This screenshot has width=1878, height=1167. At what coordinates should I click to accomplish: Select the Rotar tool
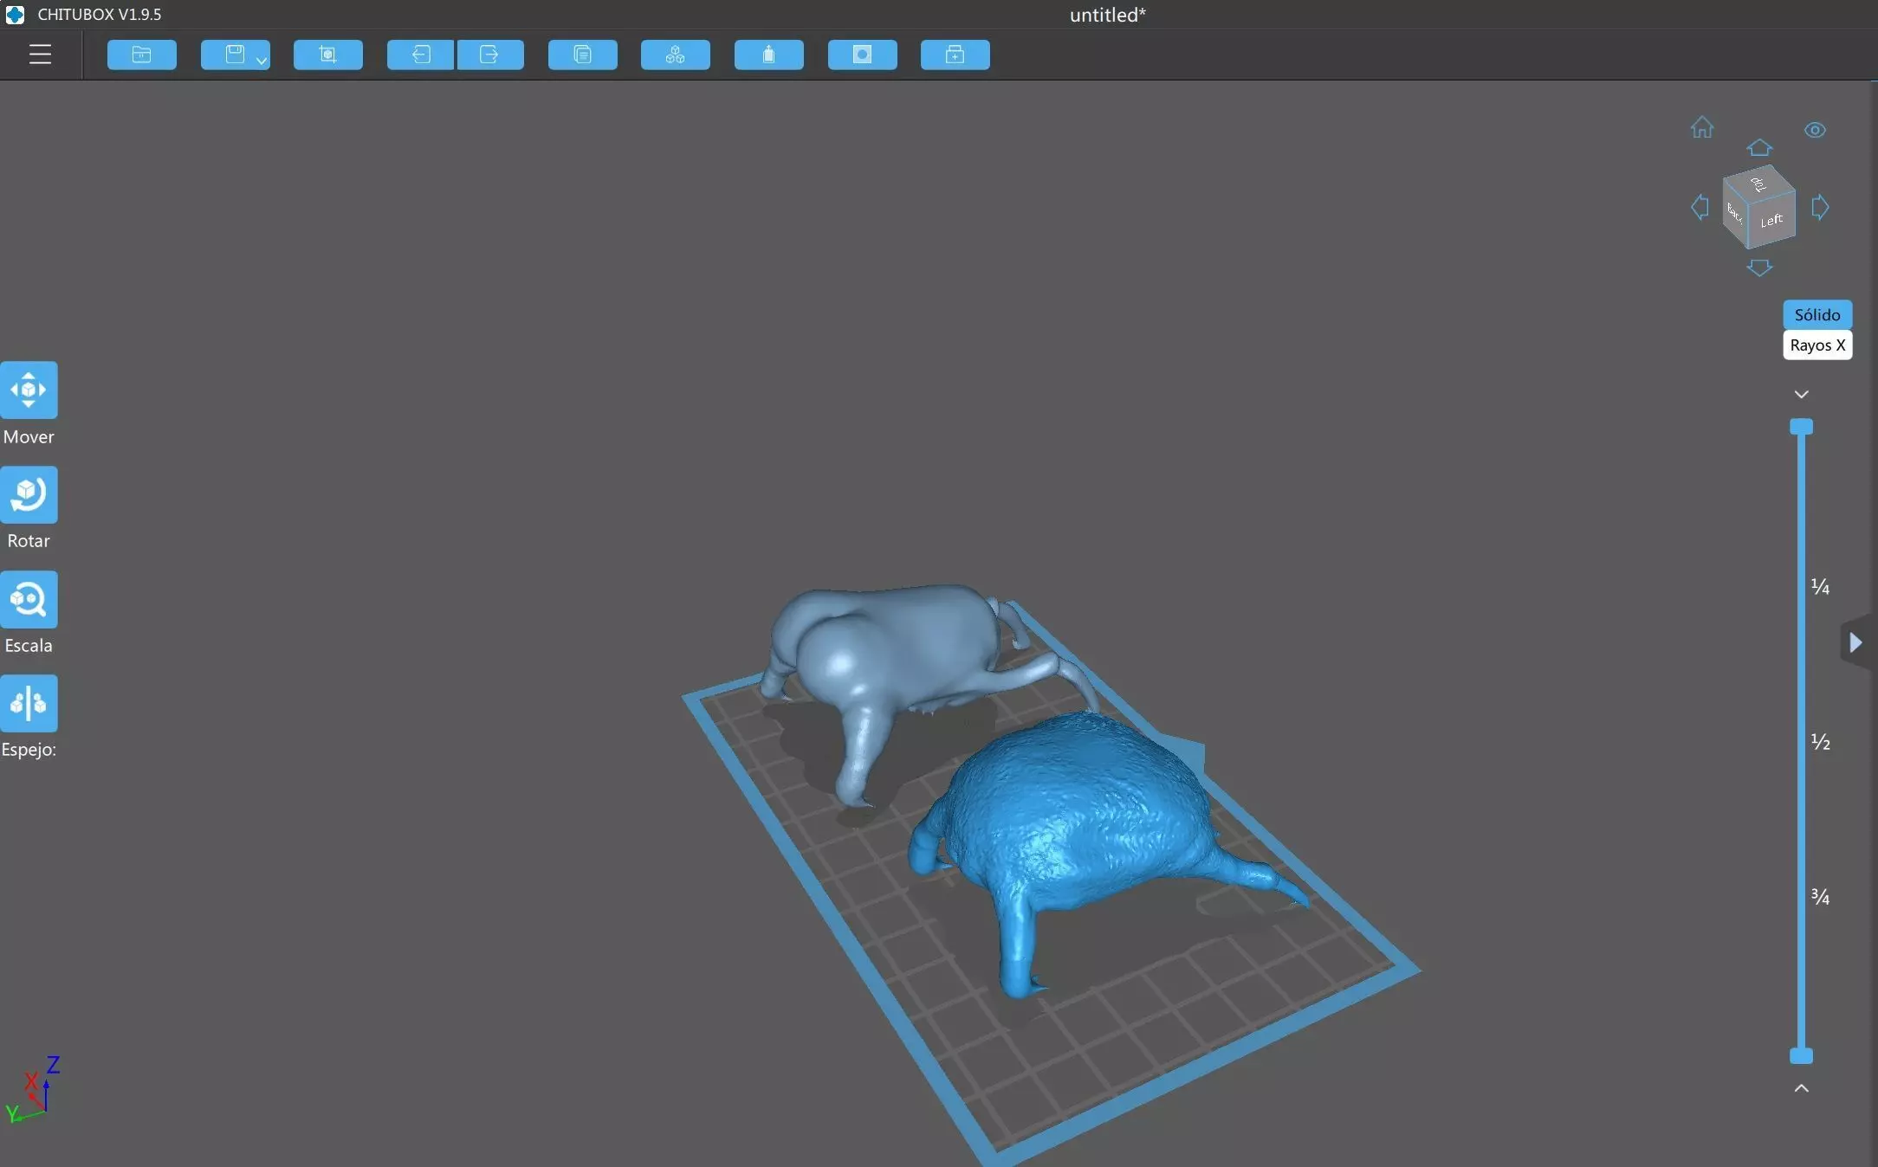point(29,495)
